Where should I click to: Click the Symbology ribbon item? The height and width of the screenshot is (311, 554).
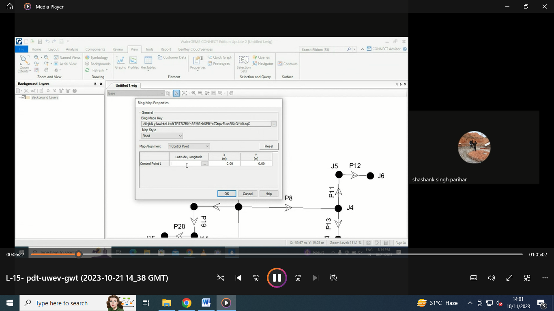pos(97,58)
